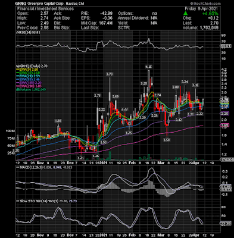Select the Greenpro Capital Corp. company name
The image size is (234, 238).
(46, 4)
